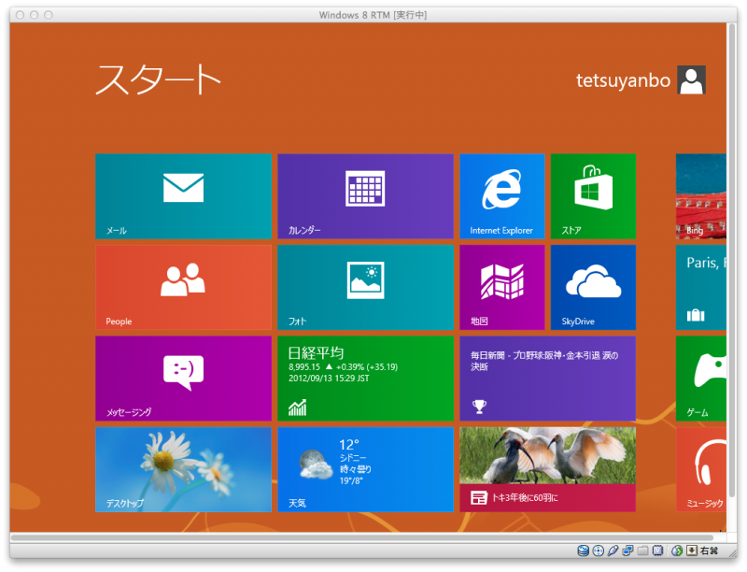The width and height of the screenshot is (747, 572).
Task: Launch the Internet Explorer tile
Action: [x=502, y=196]
